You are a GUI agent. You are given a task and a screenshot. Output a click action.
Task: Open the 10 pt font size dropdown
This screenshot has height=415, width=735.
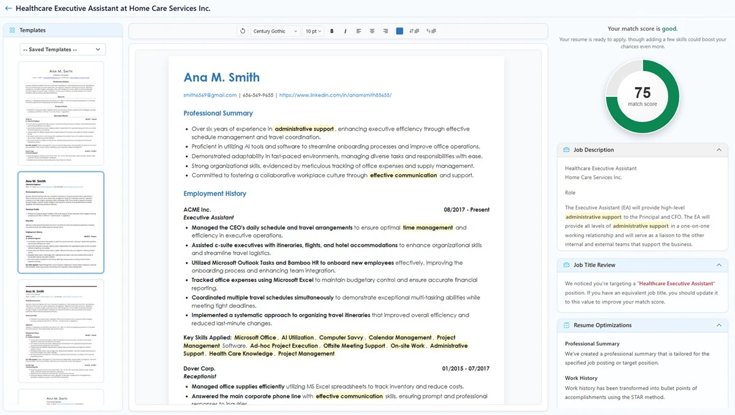(x=314, y=31)
